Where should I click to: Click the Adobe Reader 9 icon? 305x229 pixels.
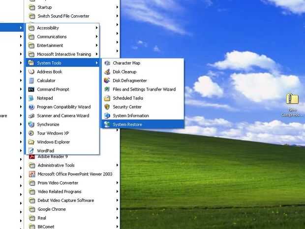coord(32,157)
